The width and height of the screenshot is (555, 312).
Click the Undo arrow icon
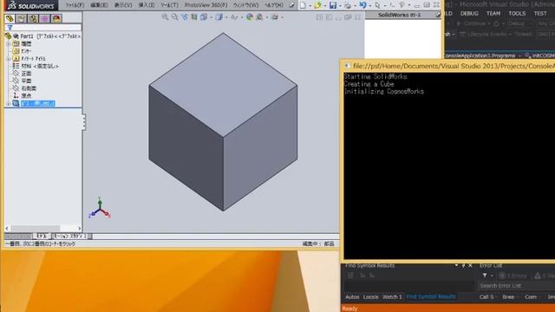[x=362, y=5]
